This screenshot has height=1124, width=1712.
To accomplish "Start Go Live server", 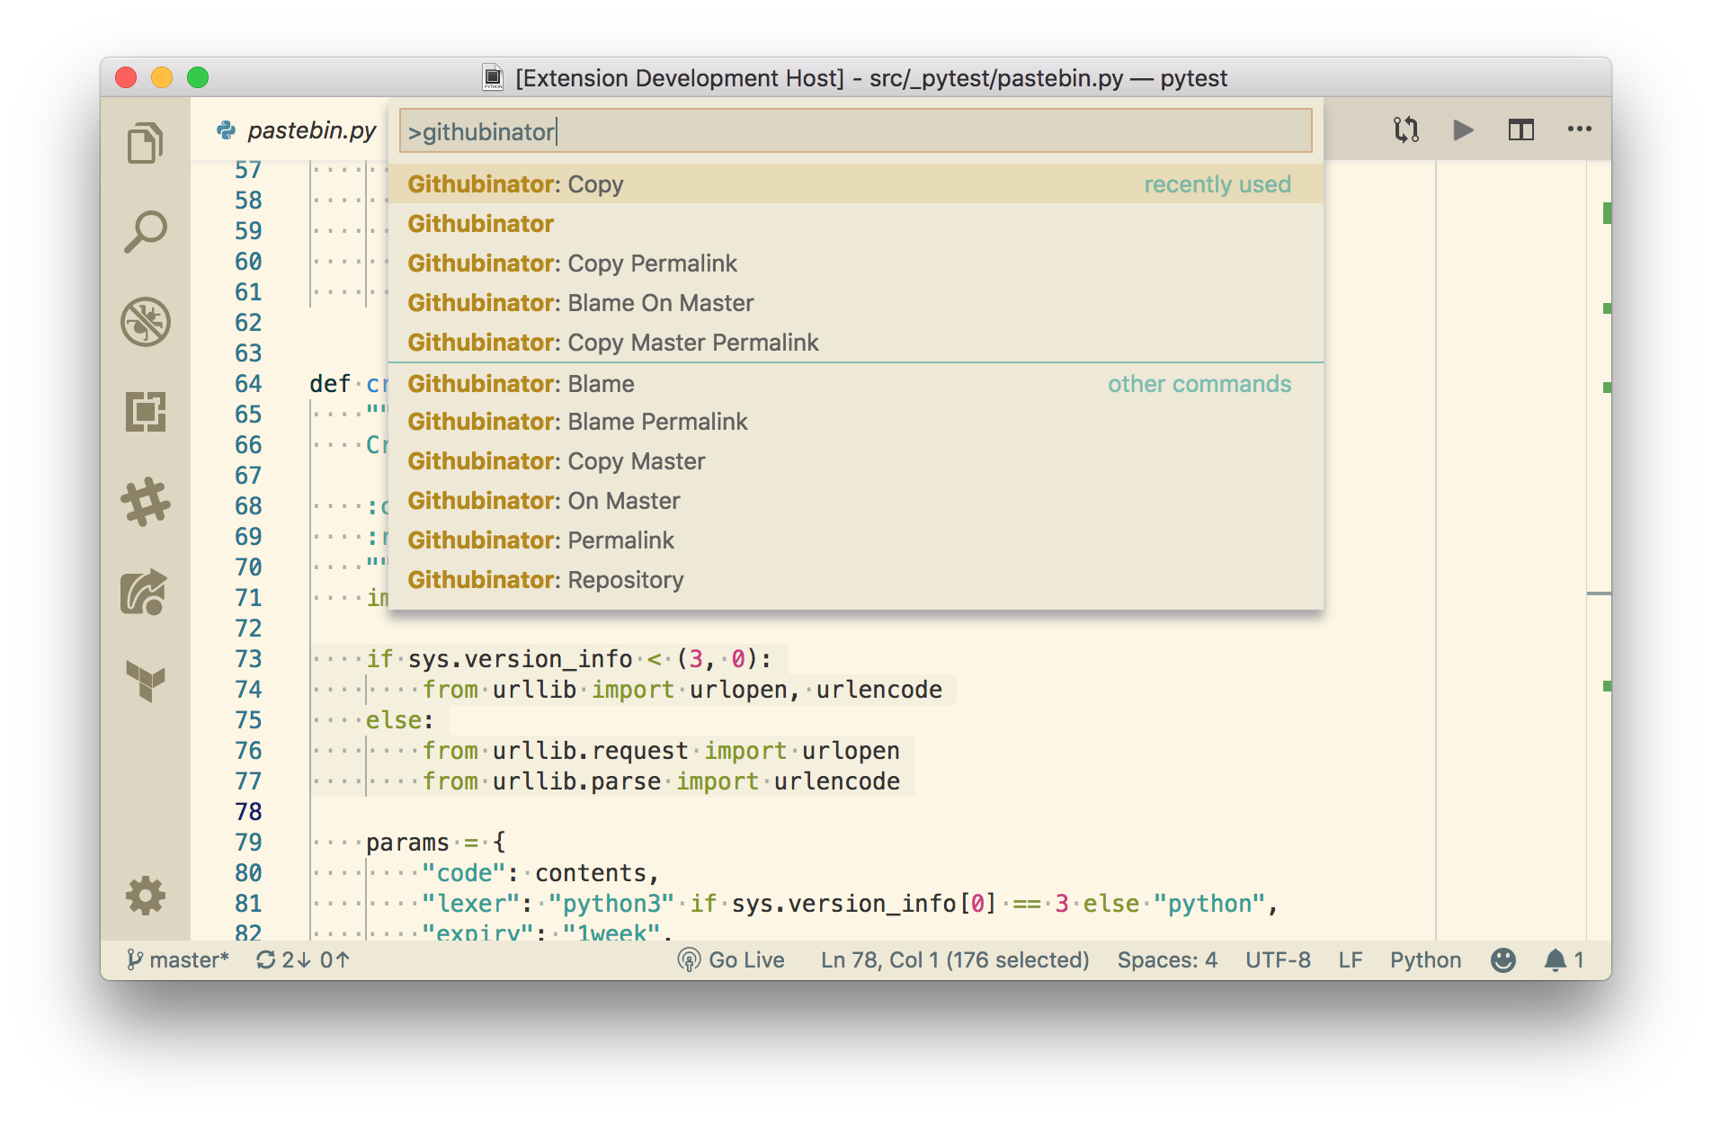I will pyautogui.click(x=731, y=960).
